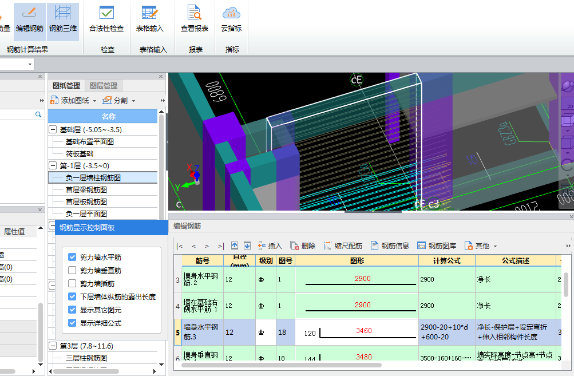Toggle 显示其它图元 checkbox
The height and width of the screenshot is (376, 574).
[x=72, y=310]
